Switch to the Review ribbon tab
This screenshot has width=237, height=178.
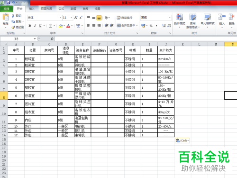coord(85,9)
